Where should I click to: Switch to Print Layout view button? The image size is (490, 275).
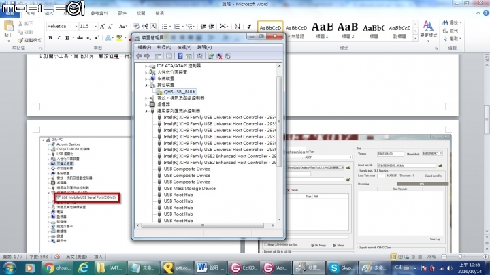(x=394, y=257)
